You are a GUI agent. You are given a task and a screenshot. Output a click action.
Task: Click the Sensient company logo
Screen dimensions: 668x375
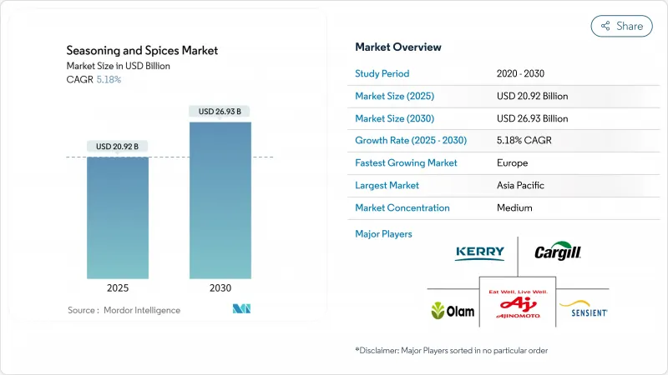pyautogui.click(x=583, y=311)
